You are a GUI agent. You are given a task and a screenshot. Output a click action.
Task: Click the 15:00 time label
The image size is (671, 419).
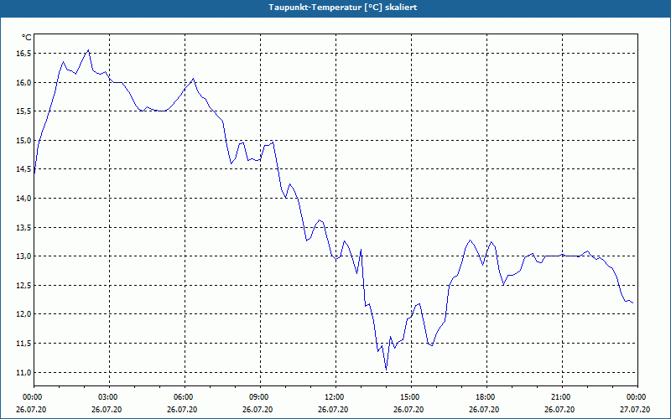[x=411, y=397]
